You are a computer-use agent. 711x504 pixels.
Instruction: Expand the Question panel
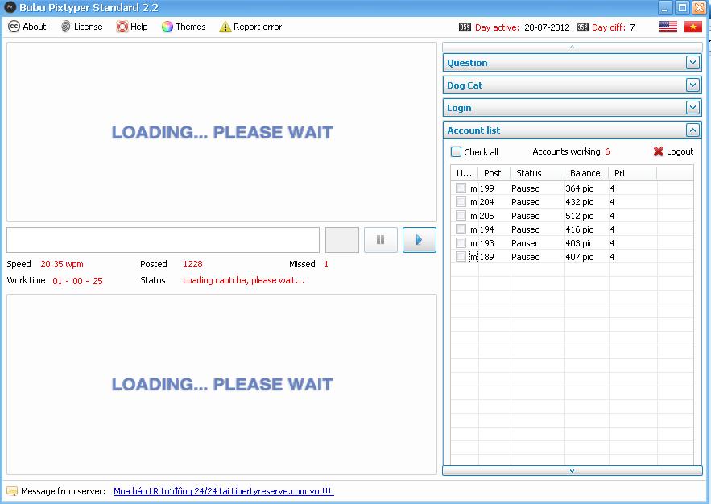(692, 62)
